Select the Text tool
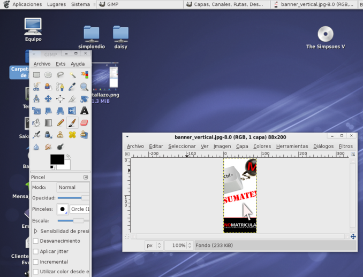363x277 pixels. click(x=84, y=111)
